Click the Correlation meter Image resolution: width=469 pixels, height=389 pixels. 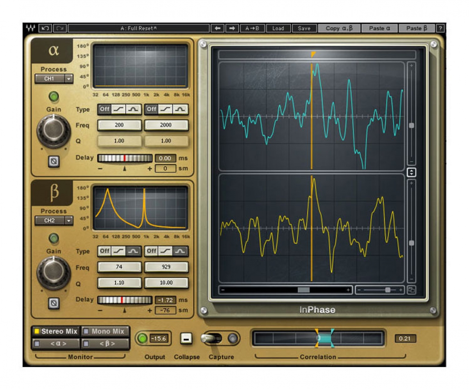pos(318,338)
